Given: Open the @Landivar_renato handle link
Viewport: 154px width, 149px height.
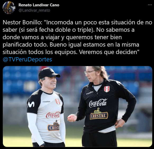Looking at the screenshot, I should click(34, 10).
